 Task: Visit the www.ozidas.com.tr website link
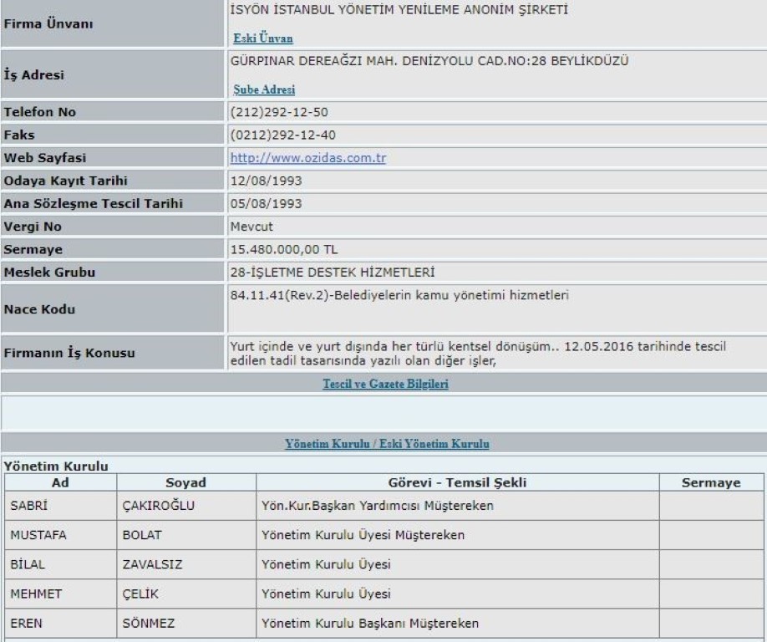(307, 158)
